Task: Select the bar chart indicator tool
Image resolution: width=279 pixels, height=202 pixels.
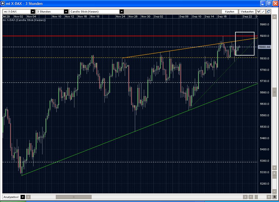Action: (x=258, y=11)
